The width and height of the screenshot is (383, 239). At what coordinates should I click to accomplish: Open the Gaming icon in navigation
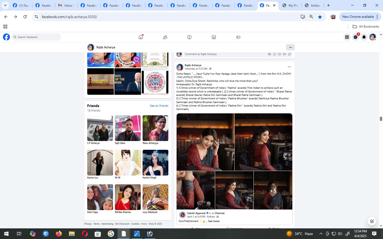click(x=238, y=37)
